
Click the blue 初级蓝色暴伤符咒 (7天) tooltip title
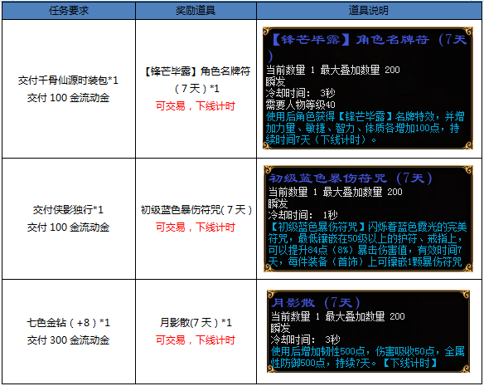point(350,178)
